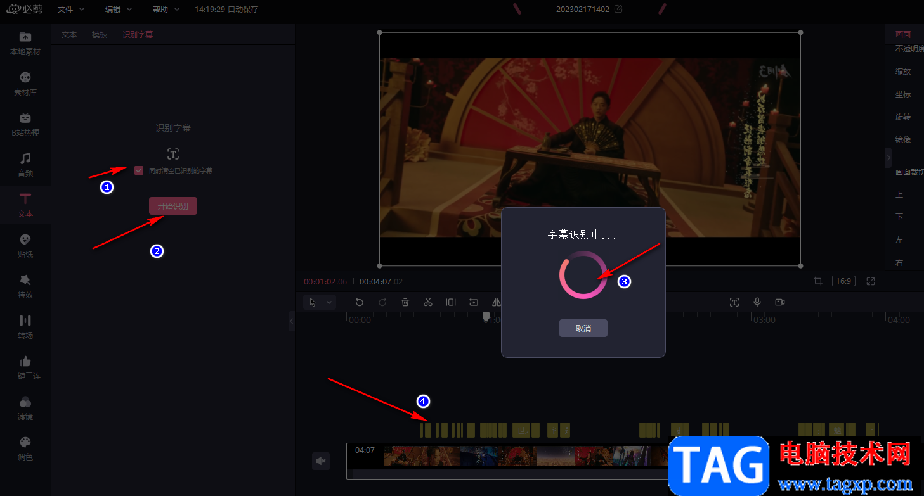Select the video clip labeled 04:07
This screenshot has width=924, height=496.
click(x=507, y=461)
